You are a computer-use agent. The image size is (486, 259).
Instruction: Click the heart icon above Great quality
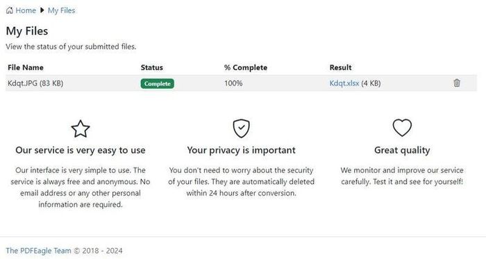pyautogui.click(x=402, y=128)
